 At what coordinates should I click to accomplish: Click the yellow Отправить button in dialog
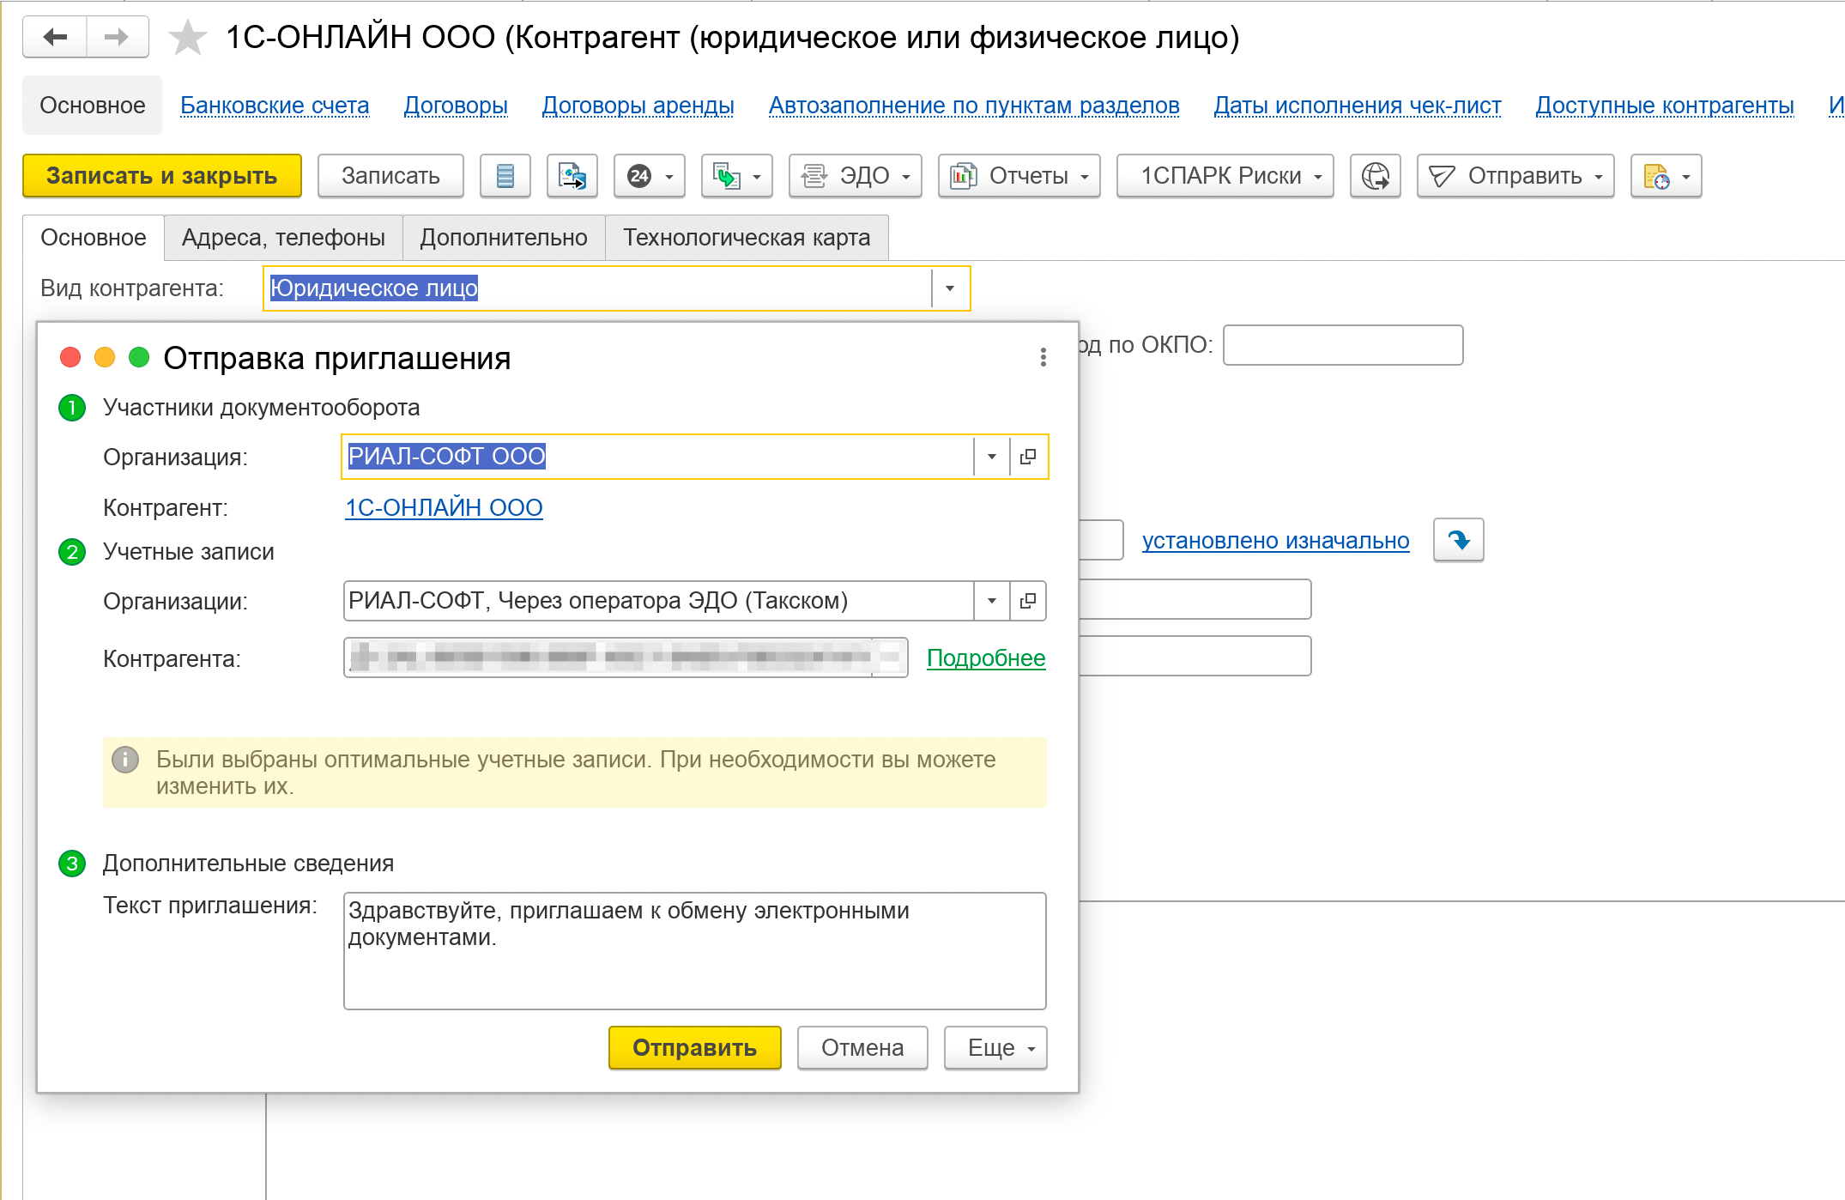695,1048
